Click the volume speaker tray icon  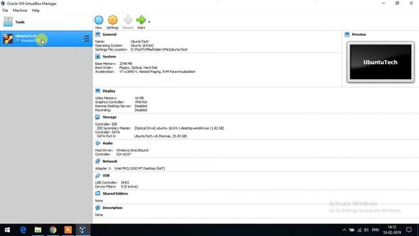tap(366, 230)
